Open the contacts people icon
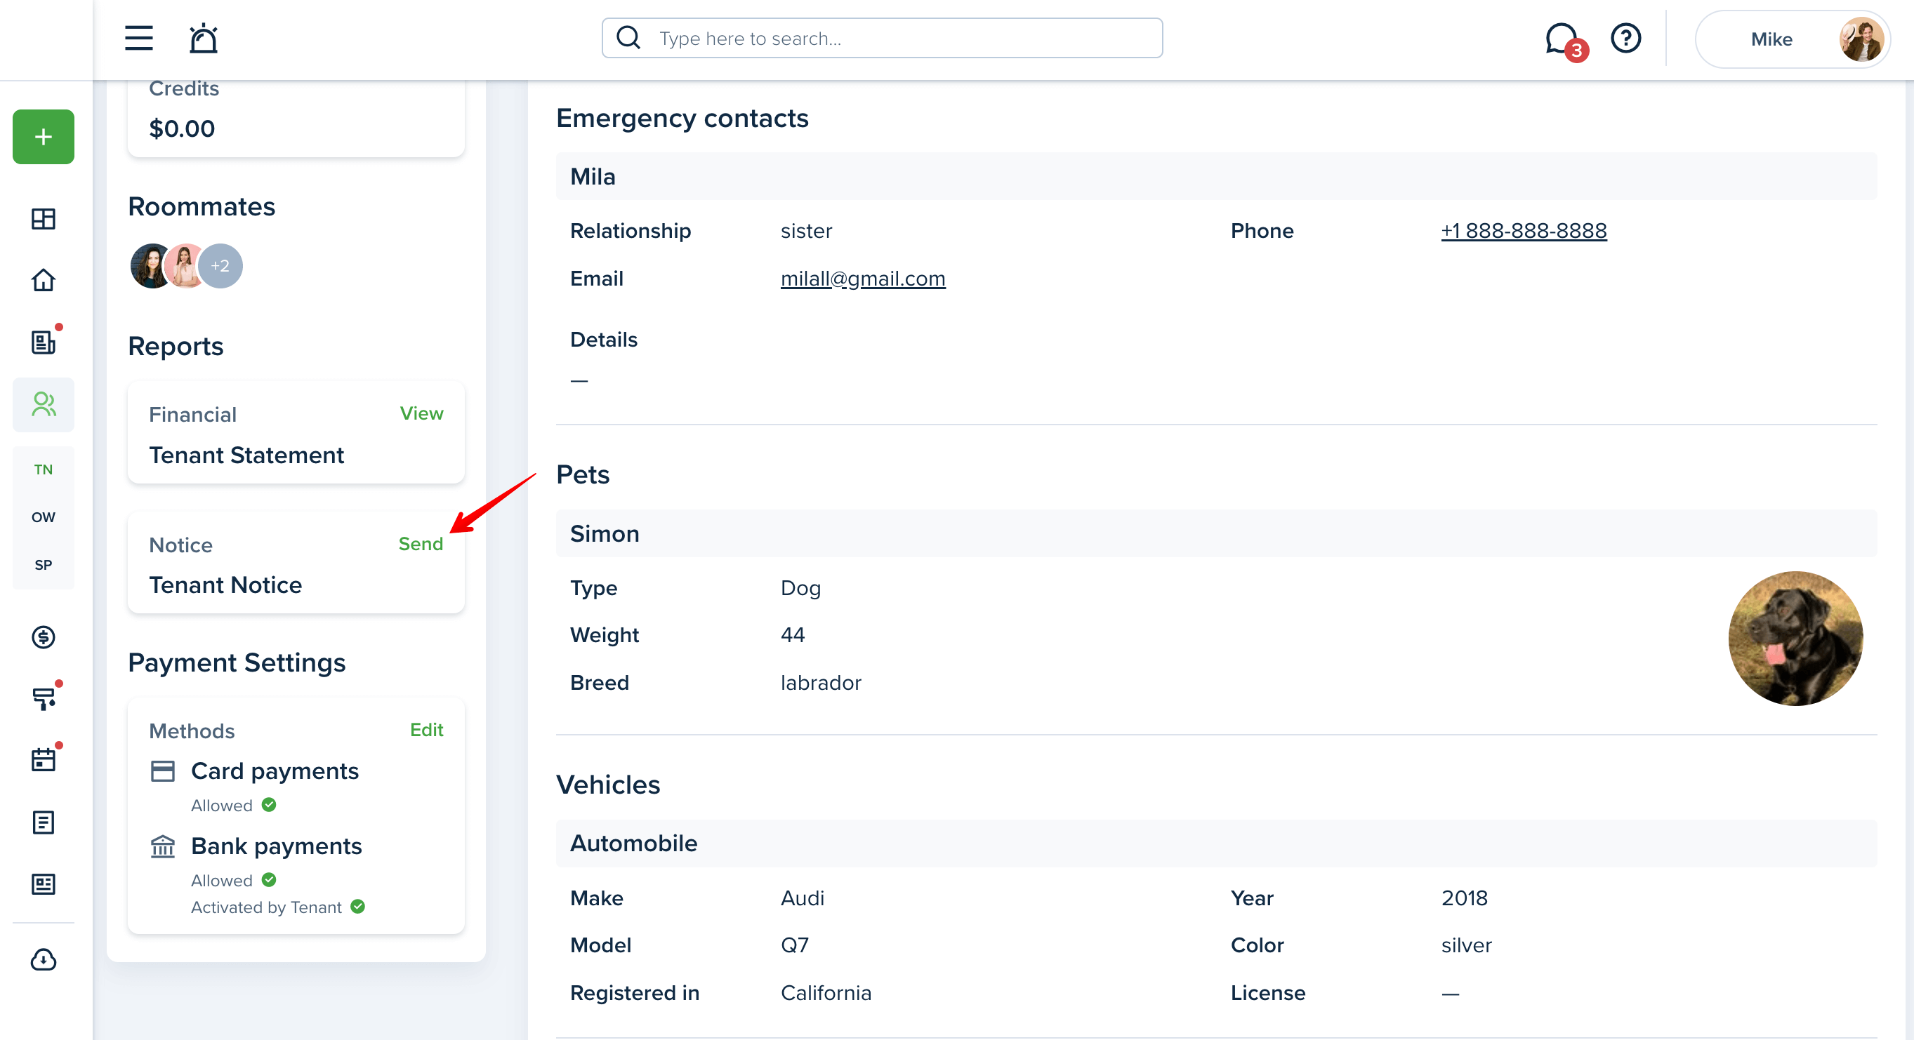Image resolution: width=1914 pixels, height=1040 pixels. (x=43, y=404)
